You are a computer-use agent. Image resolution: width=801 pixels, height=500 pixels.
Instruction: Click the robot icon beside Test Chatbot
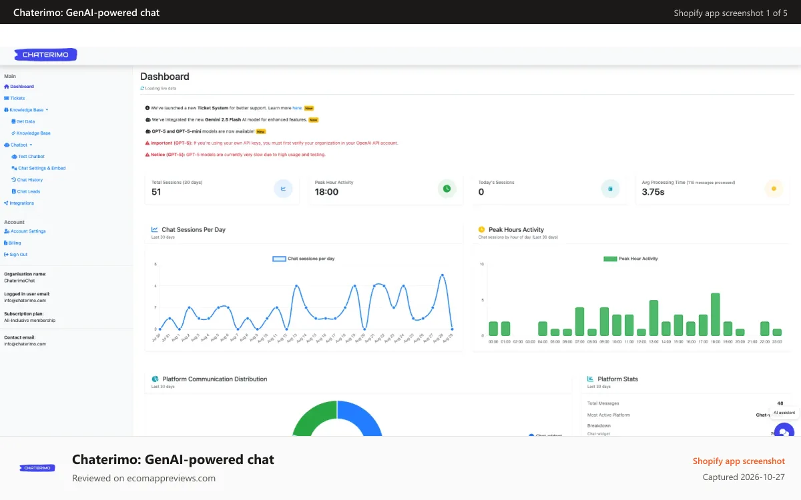15,157
